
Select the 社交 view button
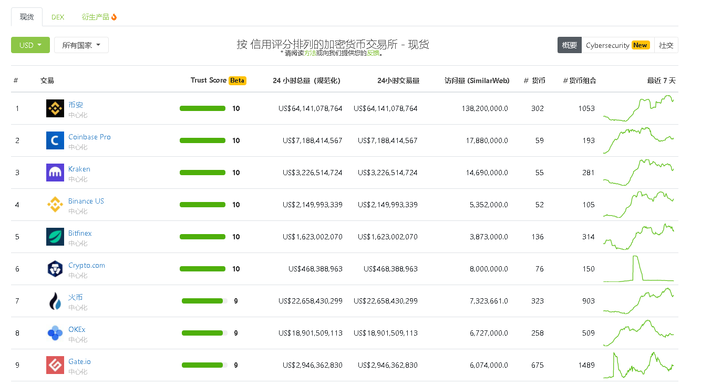pos(666,45)
